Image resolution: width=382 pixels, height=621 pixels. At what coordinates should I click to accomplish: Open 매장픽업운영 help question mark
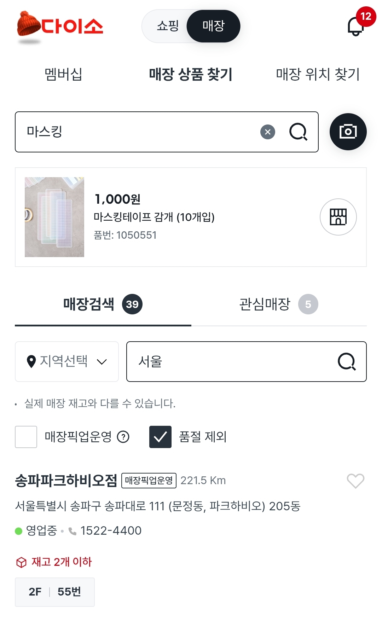[x=123, y=437]
